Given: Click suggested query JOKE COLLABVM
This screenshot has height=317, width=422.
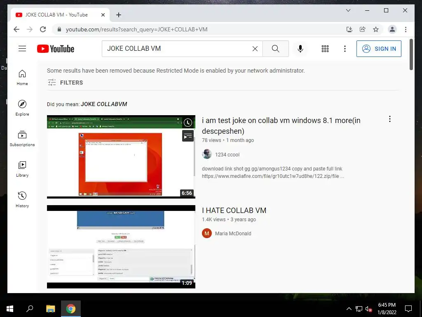Looking at the screenshot, I should [104, 104].
